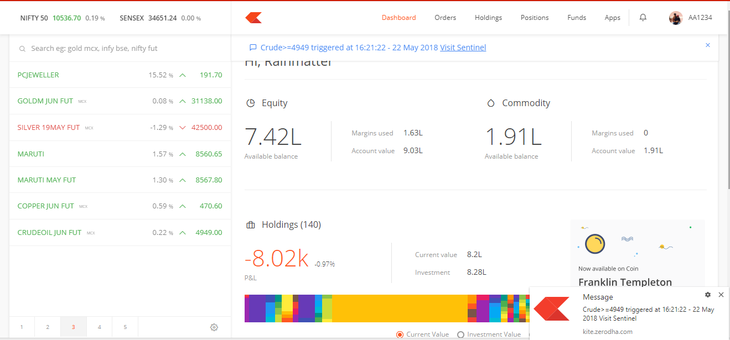Click the Equity pie chart icon

pos(251,103)
